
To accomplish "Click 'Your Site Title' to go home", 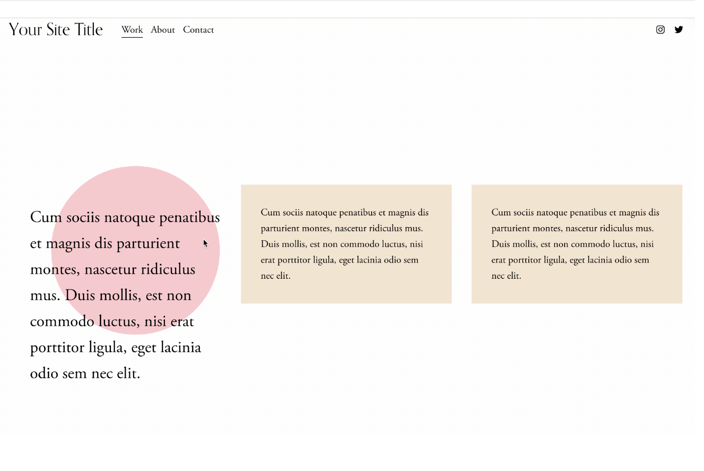I will tap(55, 29).
